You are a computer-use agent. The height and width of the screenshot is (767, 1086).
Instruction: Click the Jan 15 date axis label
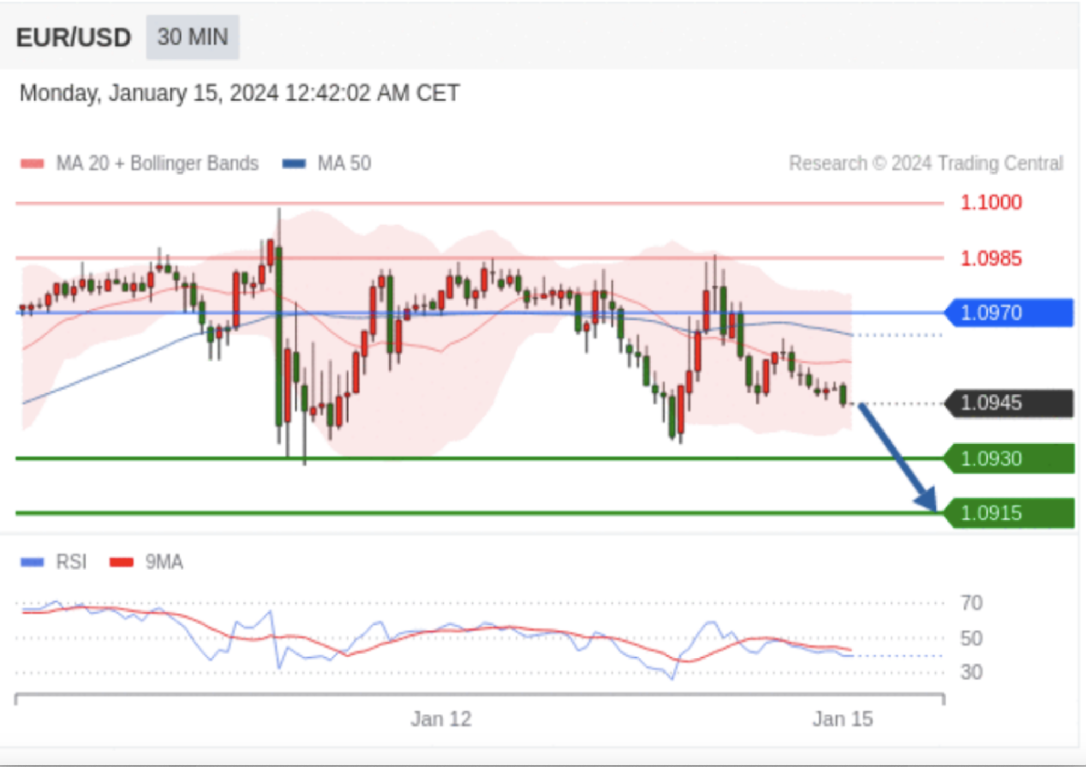843,720
